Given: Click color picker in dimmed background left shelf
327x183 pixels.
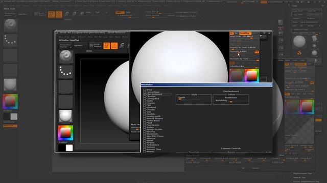Looking at the screenshot, I should click(10, 102).
